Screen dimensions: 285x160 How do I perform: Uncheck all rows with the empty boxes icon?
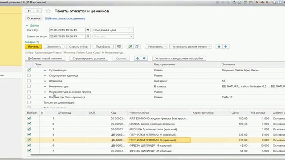[x=137, y=47]
